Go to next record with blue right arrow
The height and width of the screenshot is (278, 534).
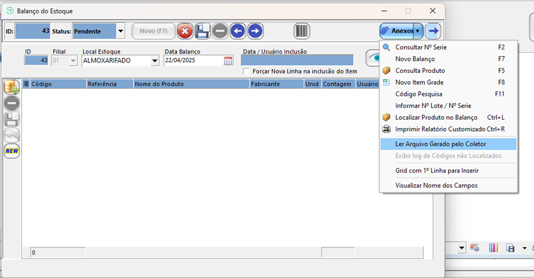256,31
